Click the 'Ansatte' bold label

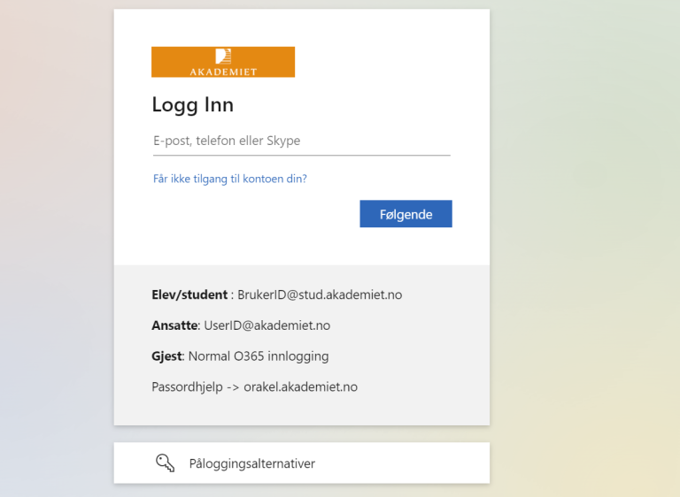(174, 325)
